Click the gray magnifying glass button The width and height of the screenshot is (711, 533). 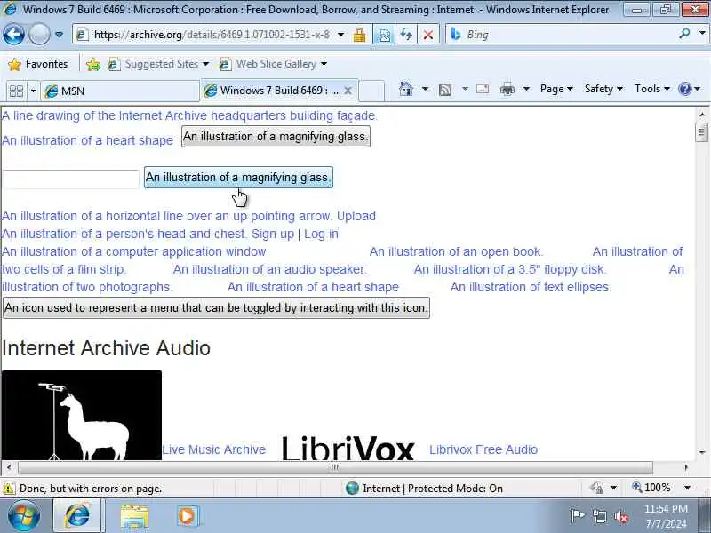pos(276,137)
